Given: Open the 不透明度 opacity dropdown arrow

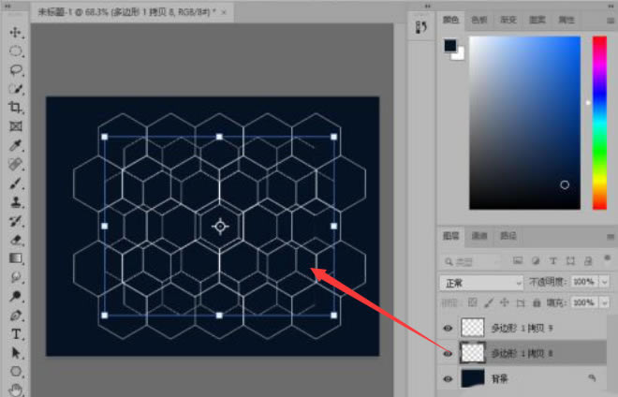Looking at the screenshot, I should [x=605, y=282].
